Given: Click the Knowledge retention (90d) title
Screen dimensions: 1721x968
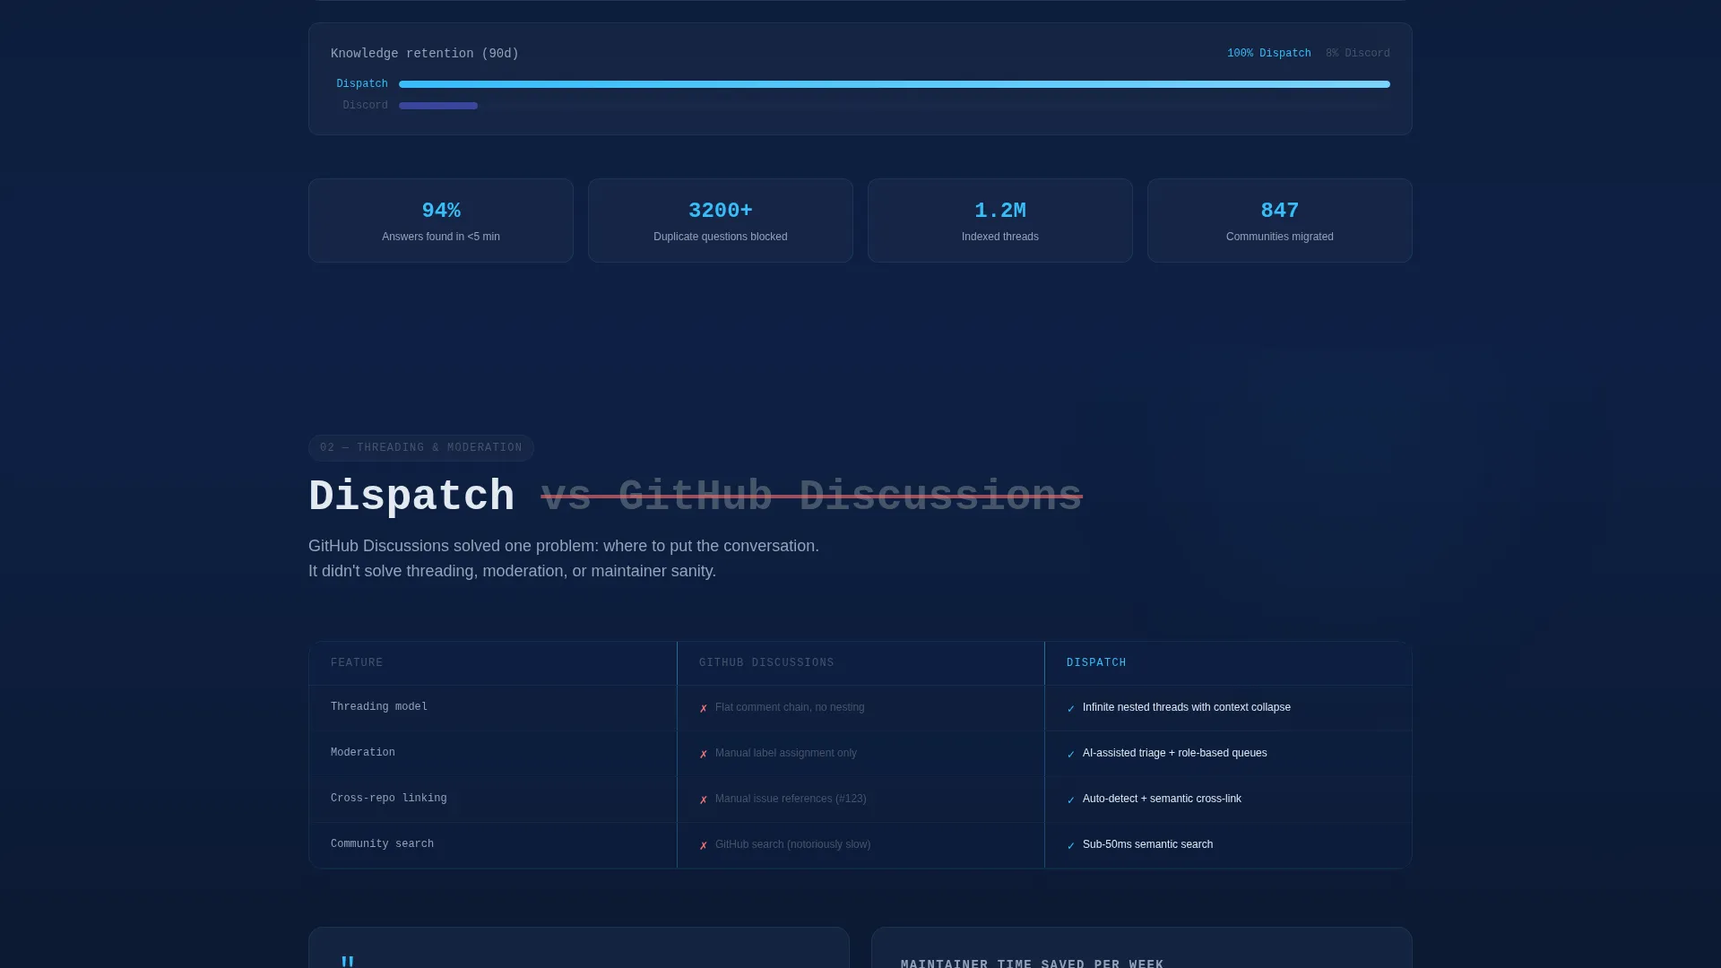Looking at the screenshot, I should (425, 54).
